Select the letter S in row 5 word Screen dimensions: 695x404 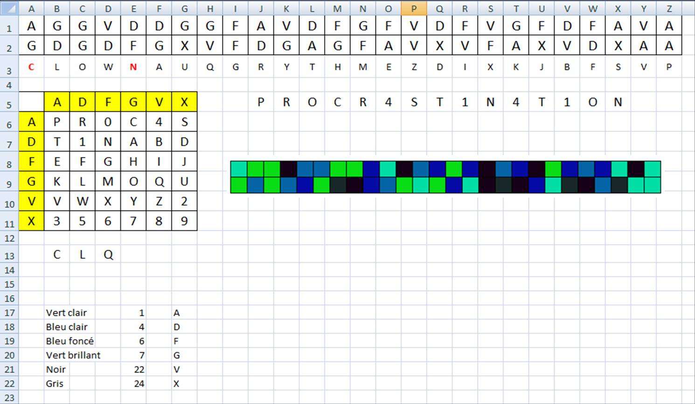coord(414,102)
